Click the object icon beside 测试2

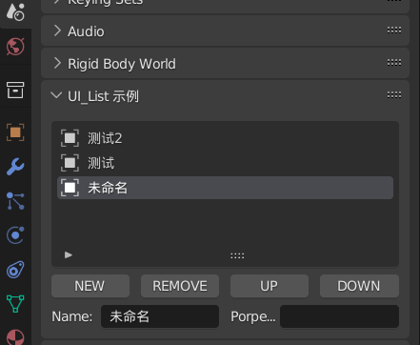(x=70, y=138)
